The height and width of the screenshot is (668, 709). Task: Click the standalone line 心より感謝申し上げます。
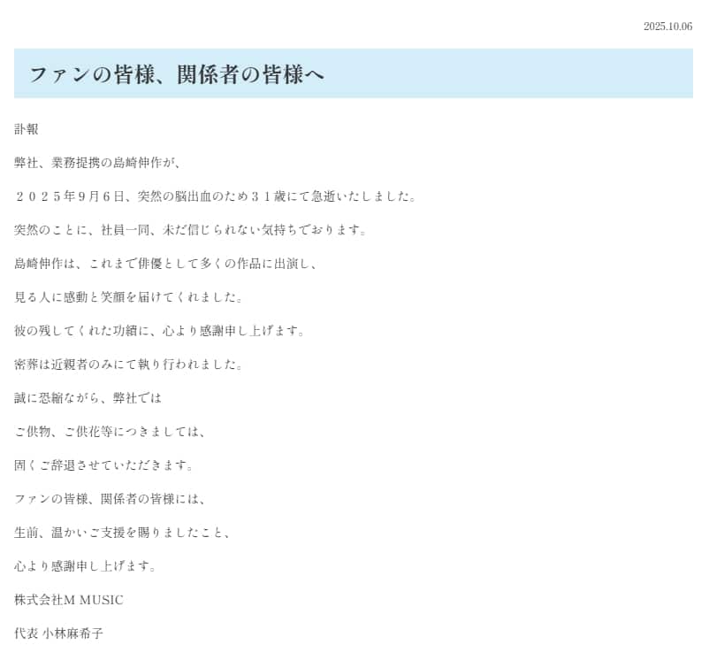85,566
